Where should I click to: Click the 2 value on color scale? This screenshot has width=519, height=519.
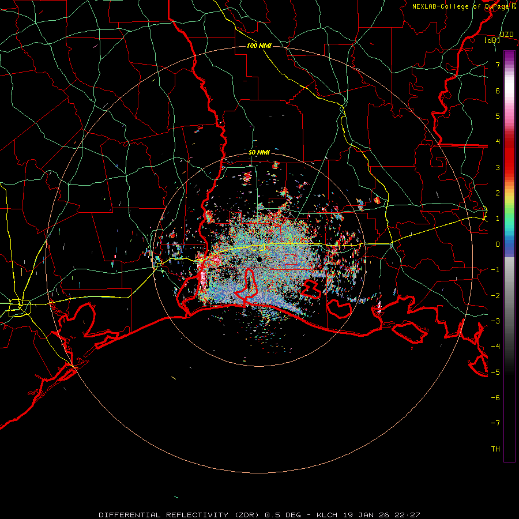point(498,193)
